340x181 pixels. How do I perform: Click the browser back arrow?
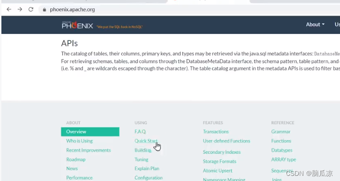[9, 9]
